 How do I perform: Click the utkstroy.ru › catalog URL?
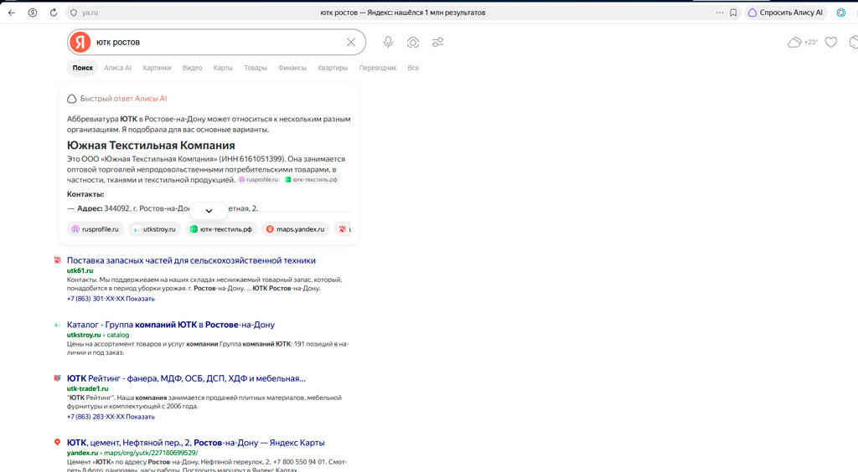[98, 335]
